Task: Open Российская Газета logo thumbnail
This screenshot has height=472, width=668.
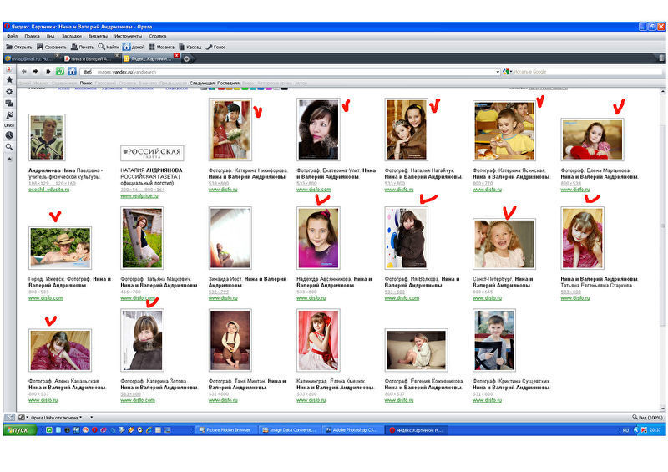Action: 151,153
